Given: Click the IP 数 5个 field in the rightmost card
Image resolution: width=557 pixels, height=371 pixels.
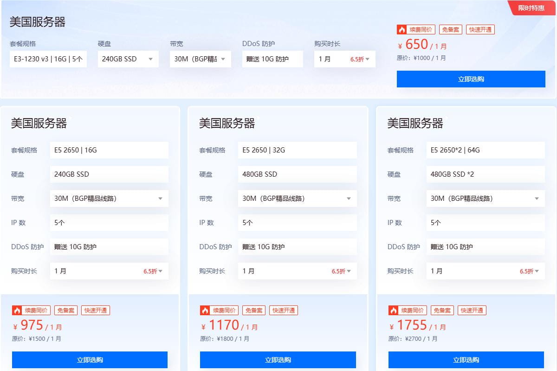Looking at the screenshot, I should (485, 223).
